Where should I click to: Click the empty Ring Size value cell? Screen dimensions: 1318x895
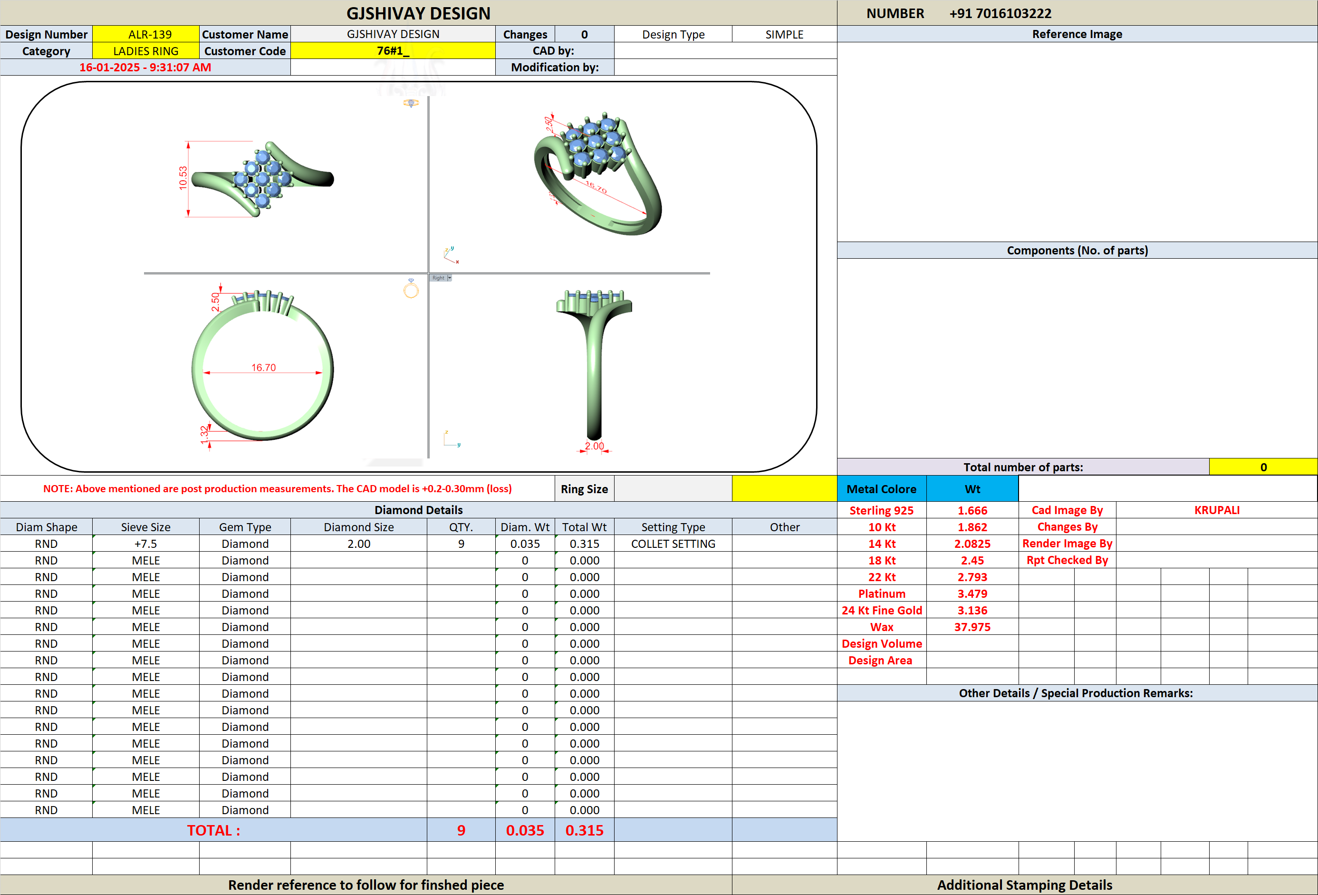pos(673,489)
